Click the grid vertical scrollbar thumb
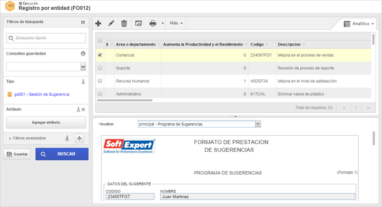Image resolution: width=382 pixels, height=207 pixels. pyautogui.click(x=373, y=39)
